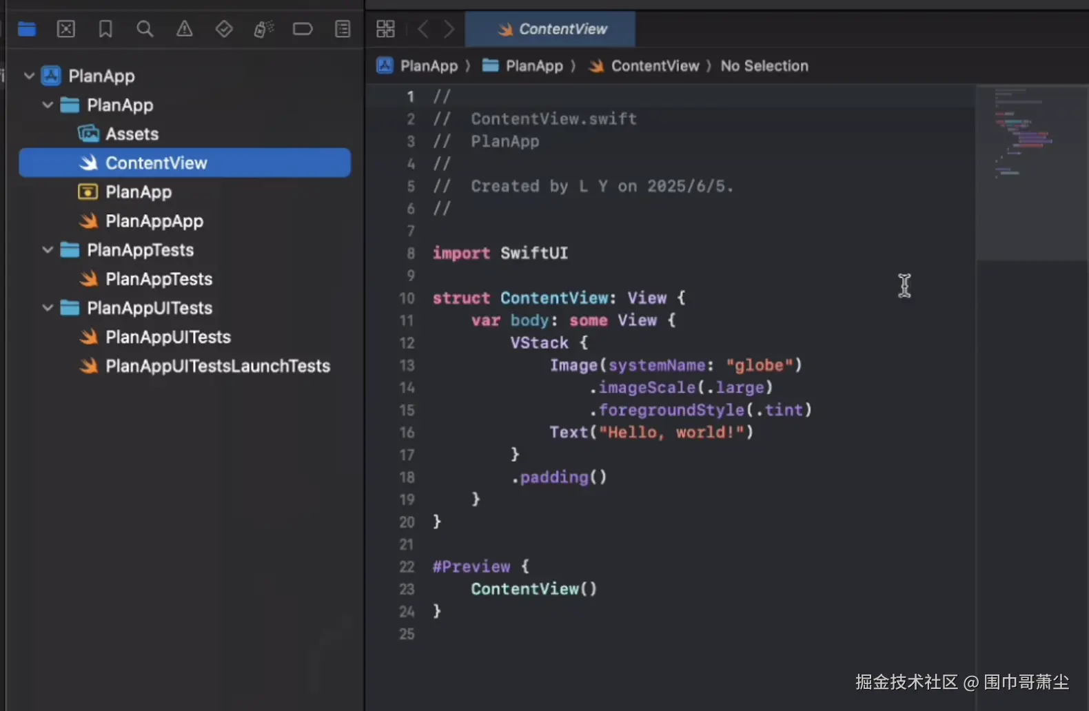Click the .imageScale(.large) modifier
1089x711 pixels.
coord(681,388)
